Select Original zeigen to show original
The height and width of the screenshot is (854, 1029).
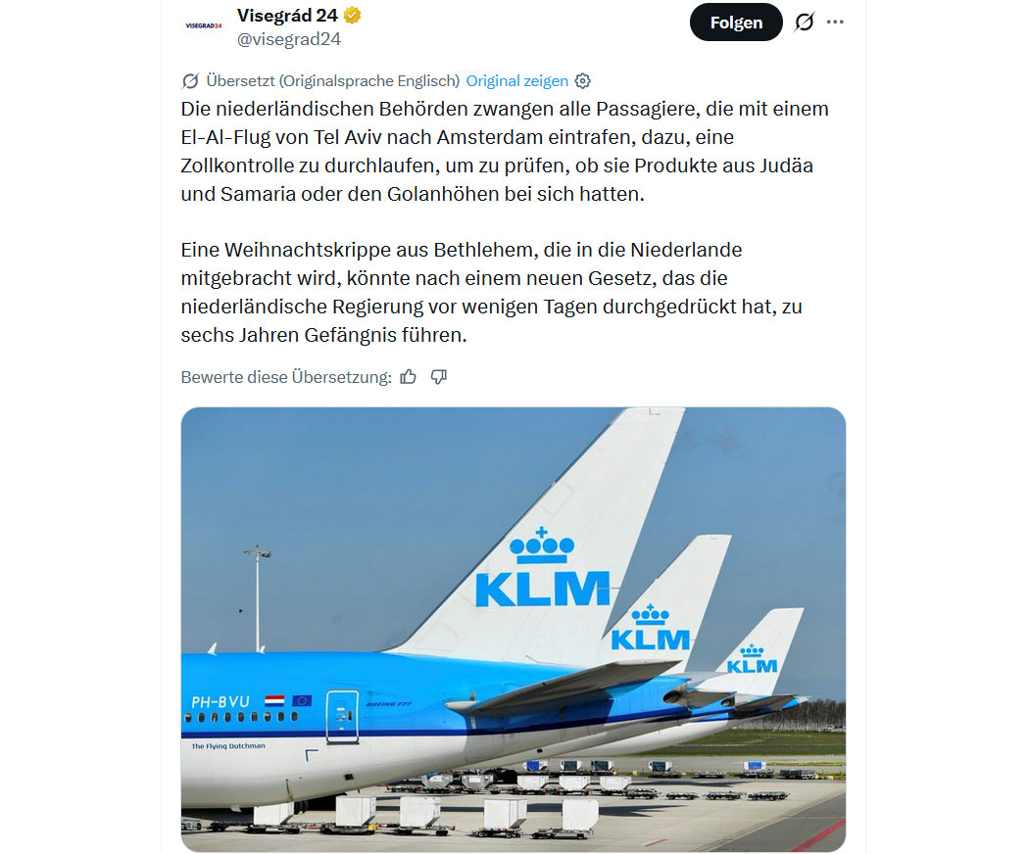click(x=517, y=80)
